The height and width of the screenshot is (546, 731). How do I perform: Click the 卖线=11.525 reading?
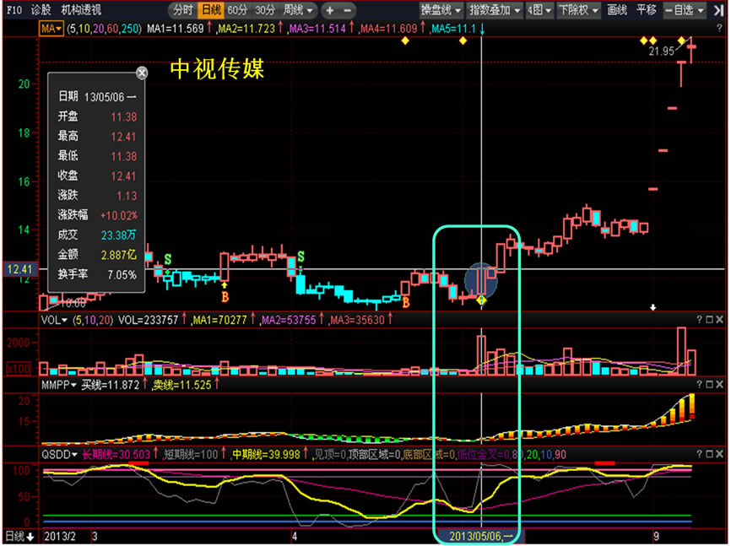pos(182,385)
